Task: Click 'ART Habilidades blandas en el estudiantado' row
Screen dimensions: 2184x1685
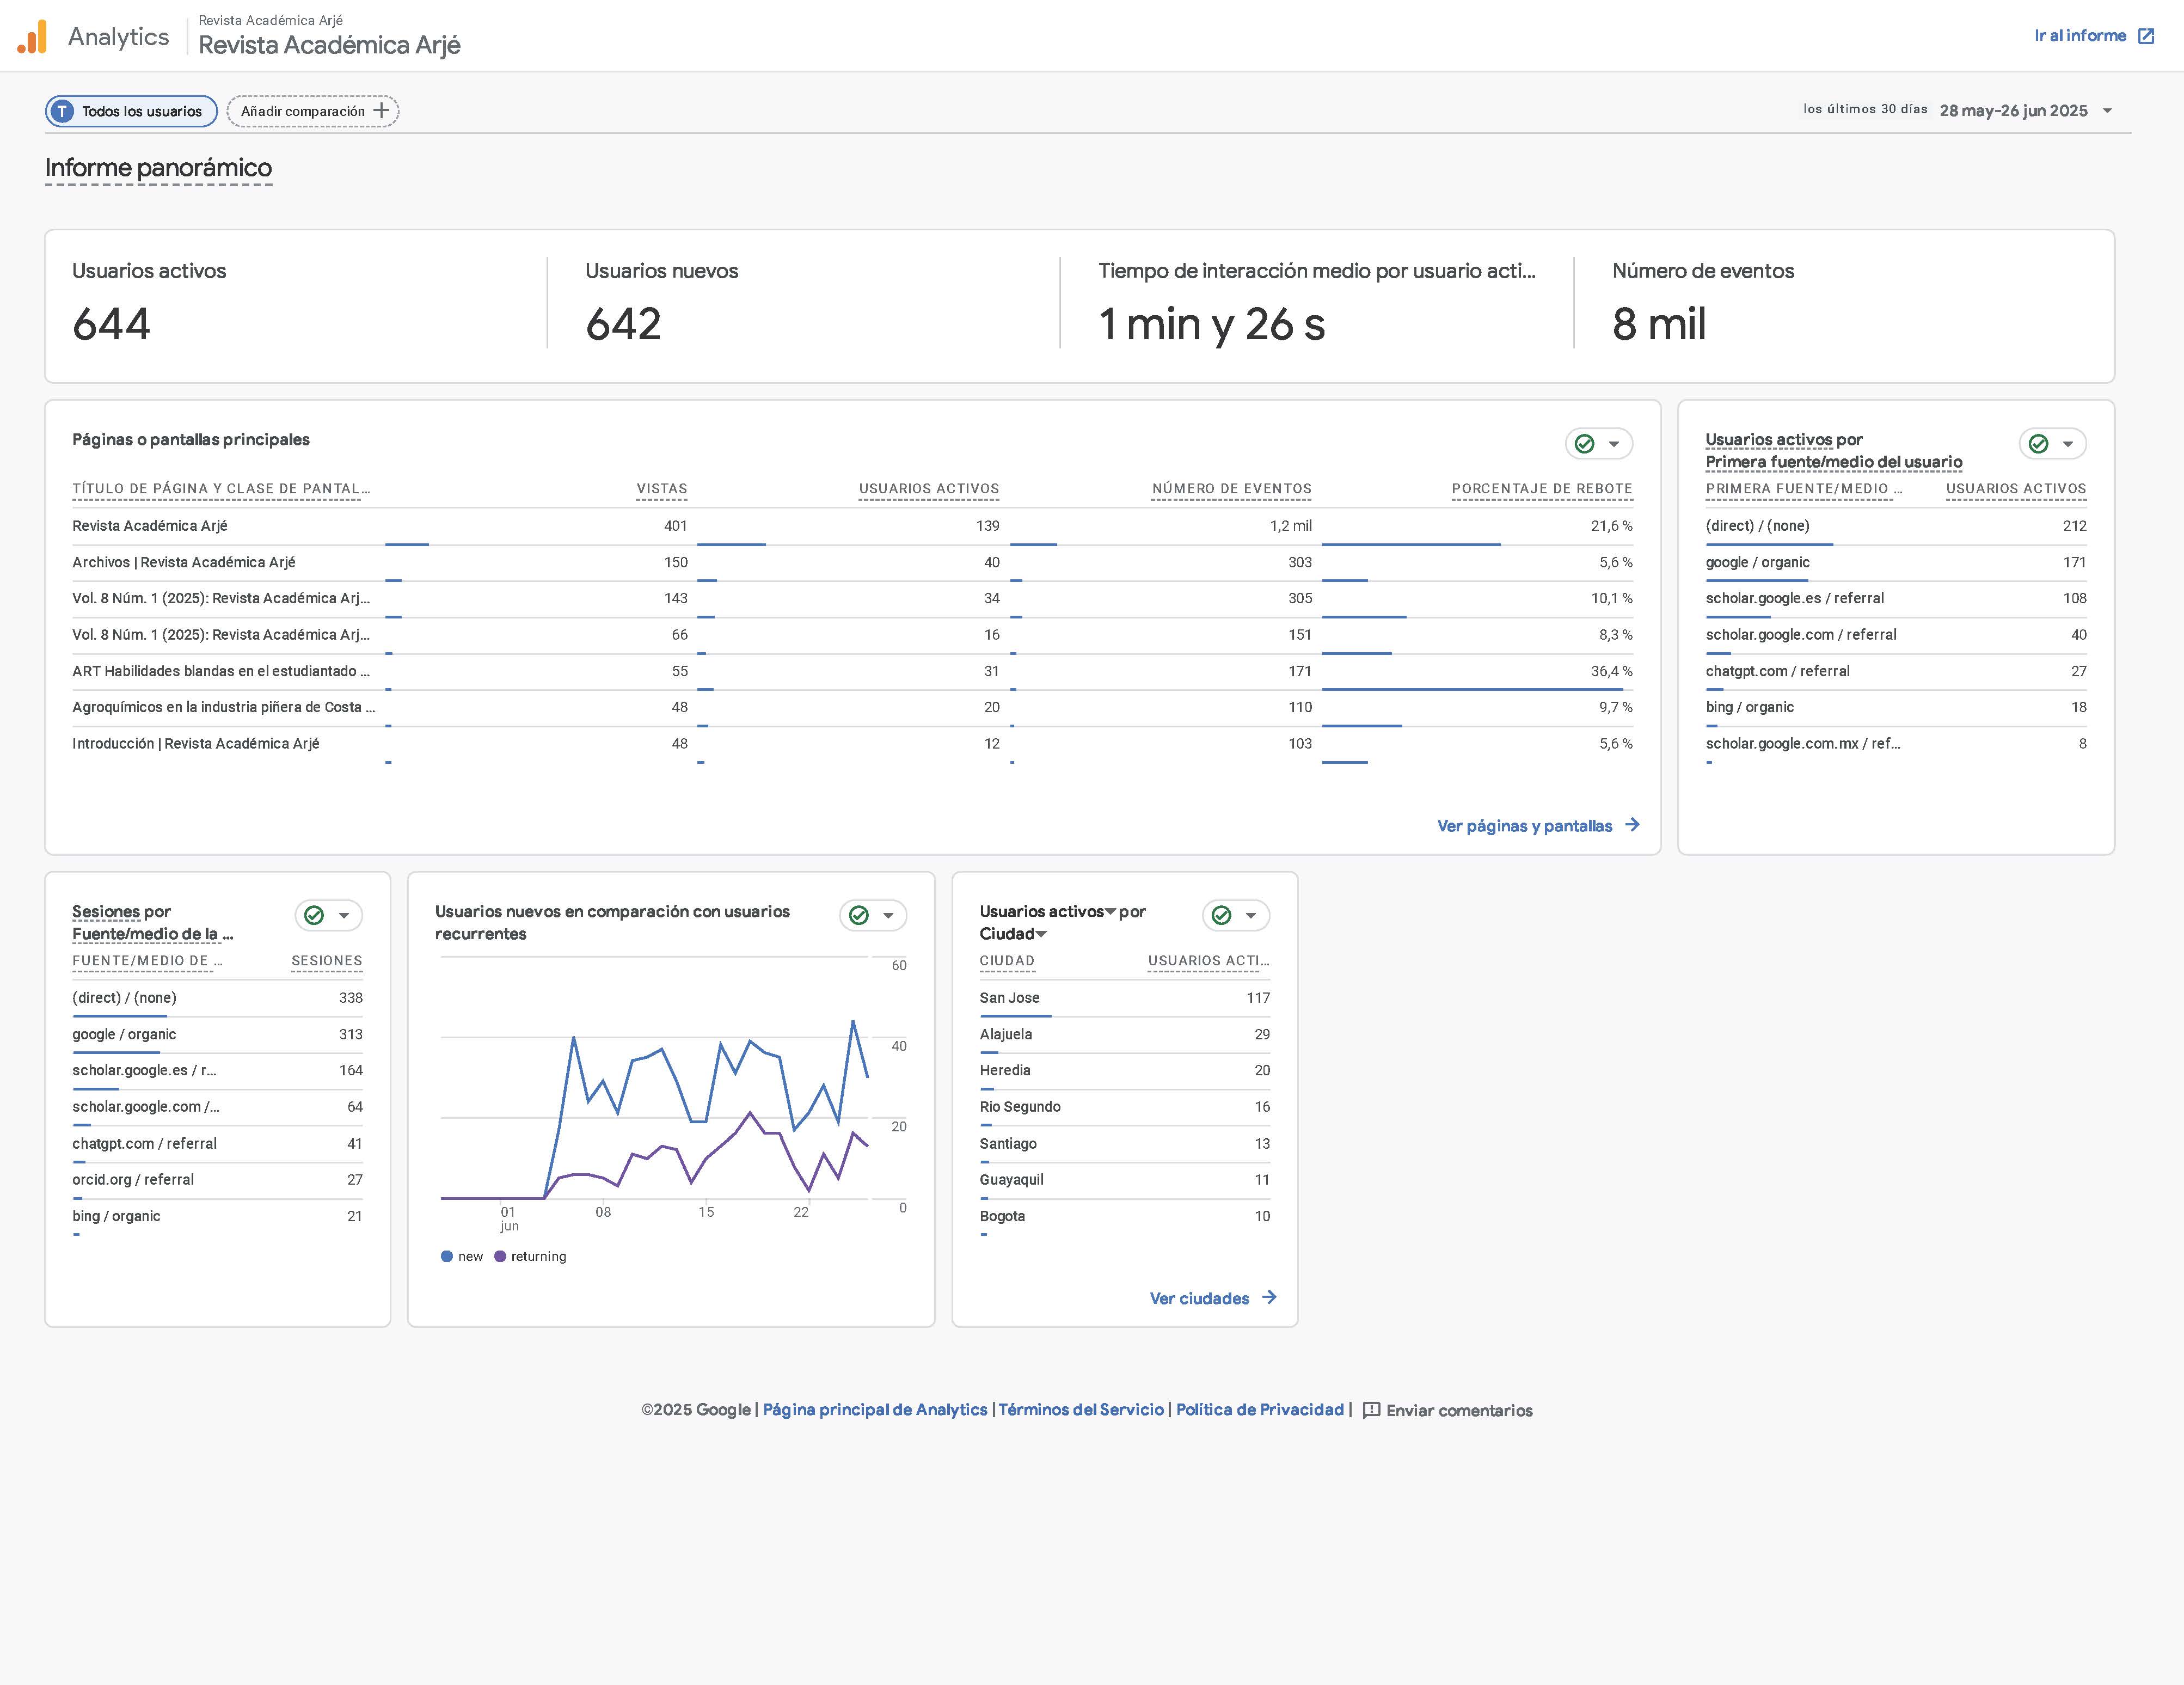Action: pos(852,671)
